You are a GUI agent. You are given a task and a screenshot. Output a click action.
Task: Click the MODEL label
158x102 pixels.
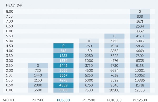point(9,100)
